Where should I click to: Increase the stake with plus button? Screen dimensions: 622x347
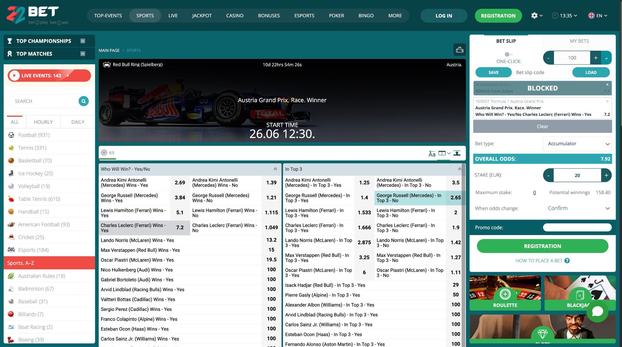606,175
